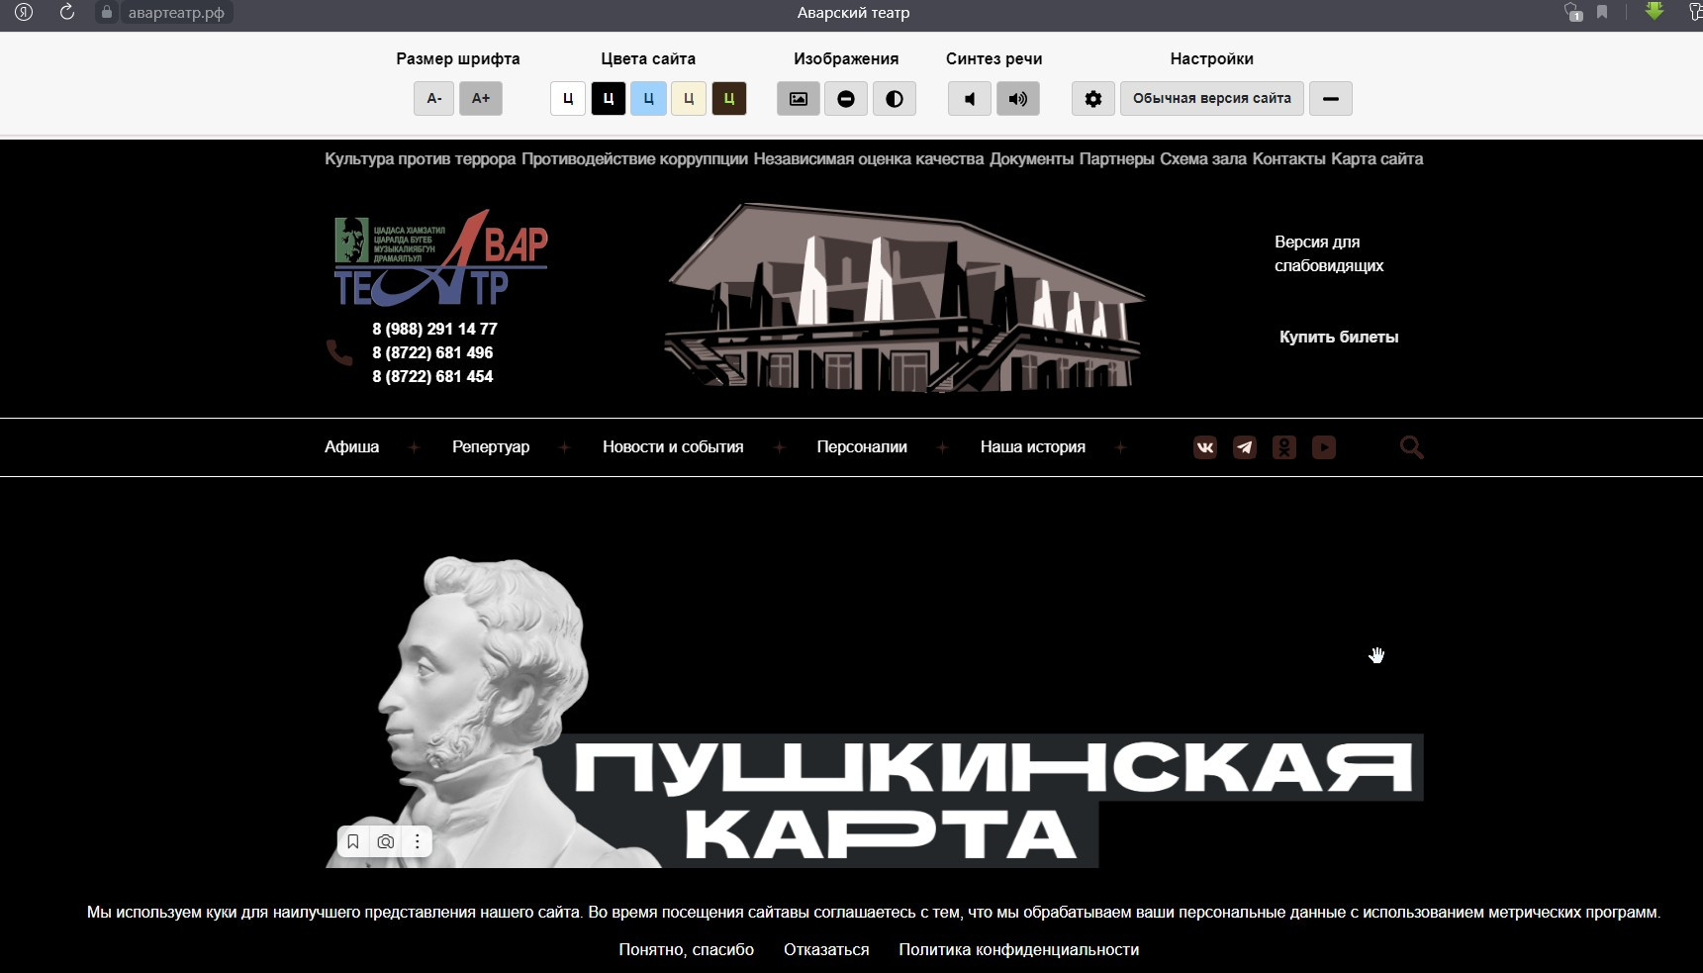Screen dimensions: 1703x973
Task: Open 'Противодействие коррупции' link
Action: pyautogui.click(x=634, y=158)
